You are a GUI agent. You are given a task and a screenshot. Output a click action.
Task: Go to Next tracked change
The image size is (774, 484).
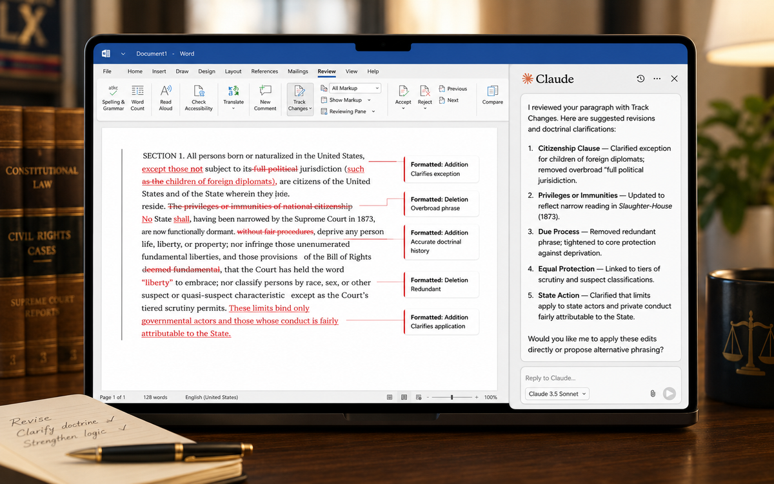(448, 100)
